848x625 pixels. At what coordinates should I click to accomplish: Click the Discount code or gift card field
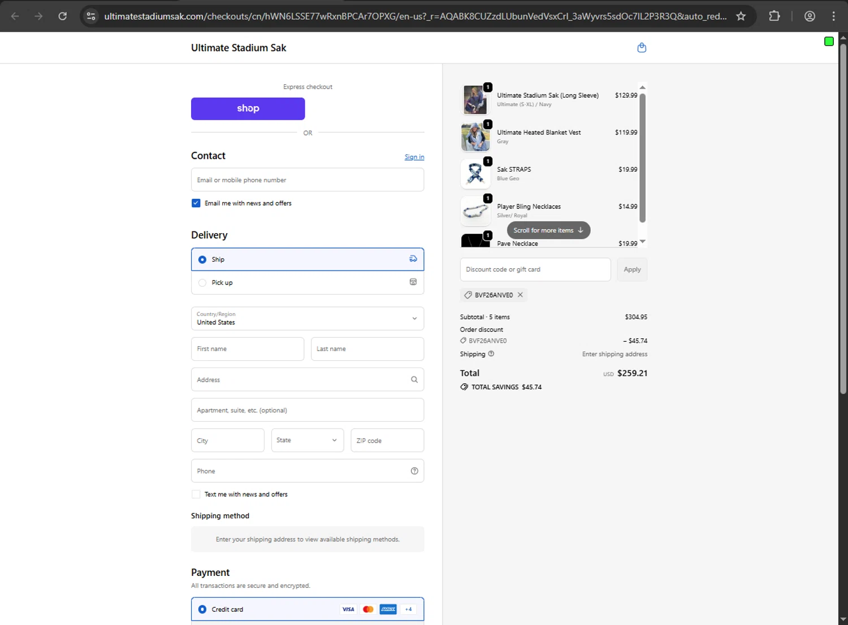pos(535,269)
